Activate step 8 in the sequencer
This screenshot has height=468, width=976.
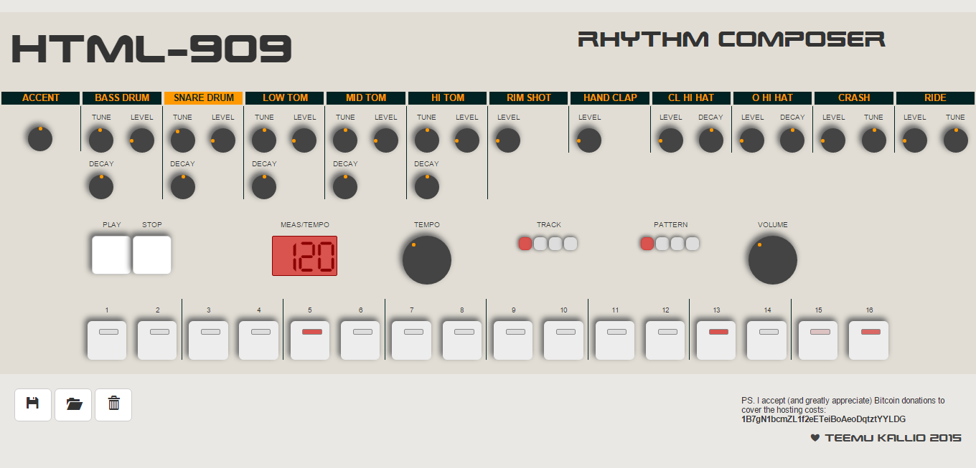point(462,340)
